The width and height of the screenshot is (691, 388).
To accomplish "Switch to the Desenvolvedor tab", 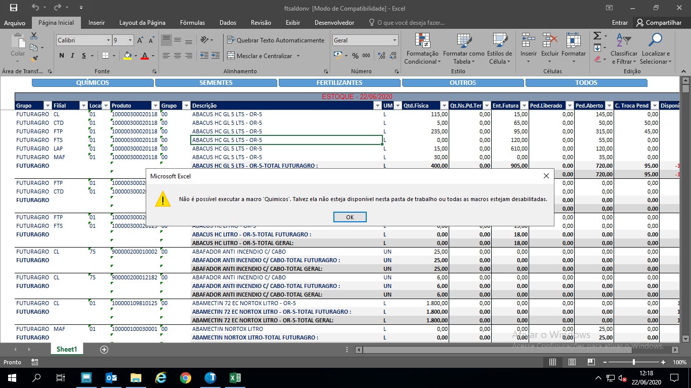I will click(x=334, y=23).
